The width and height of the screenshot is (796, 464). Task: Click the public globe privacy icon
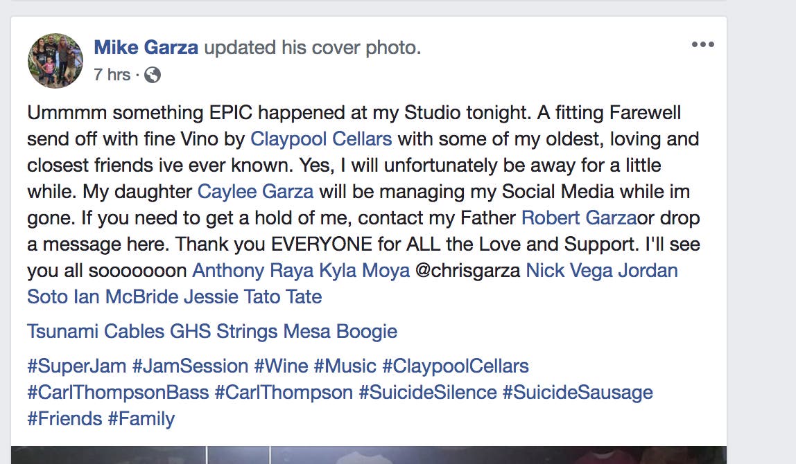153,75
